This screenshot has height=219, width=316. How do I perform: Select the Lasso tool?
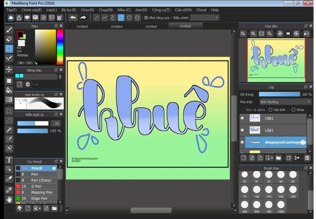click(x=9, y=120)
